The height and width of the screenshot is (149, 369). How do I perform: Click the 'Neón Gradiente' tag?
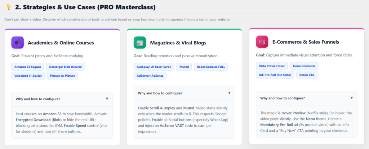306,66
